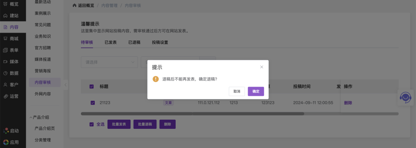The height and width of the screenshot is (148, 416).
Task: Click the 返回概览 breadcrumb link
Action: coord(86,5)
